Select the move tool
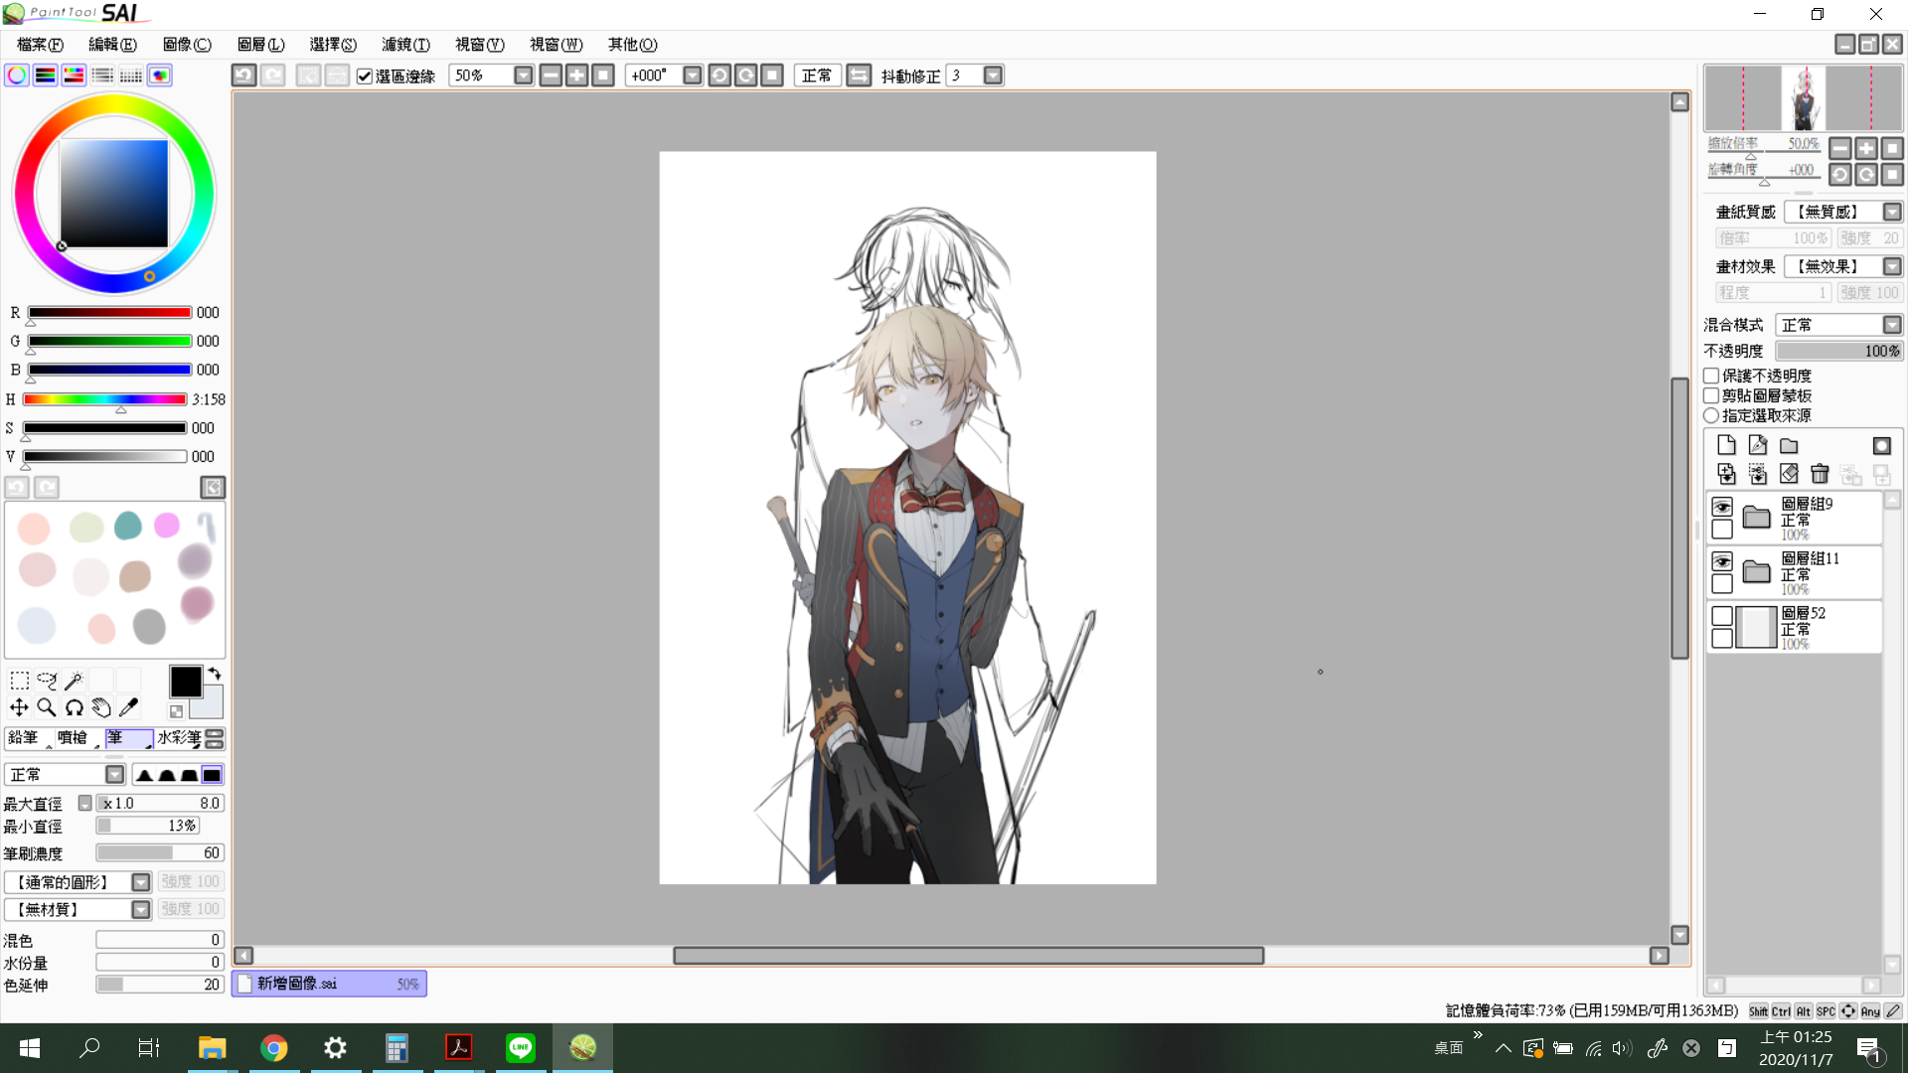Image resolution: width=1908 pixels, height=1073 pixels. 19,707
